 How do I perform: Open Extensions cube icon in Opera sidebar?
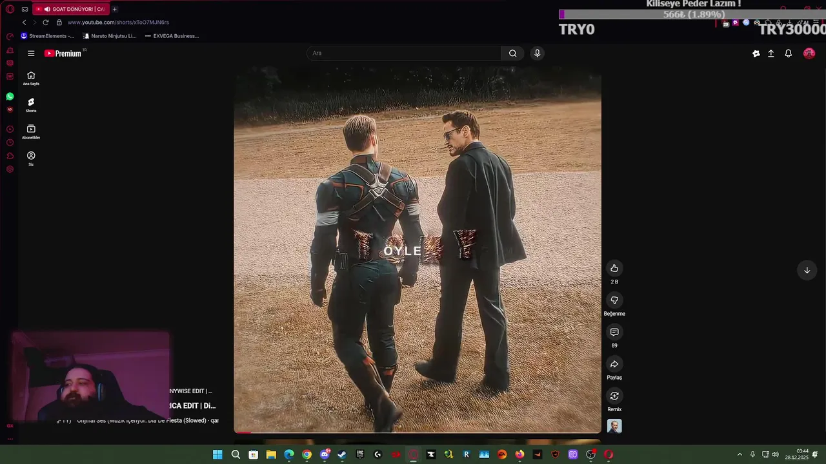point(10,156)
